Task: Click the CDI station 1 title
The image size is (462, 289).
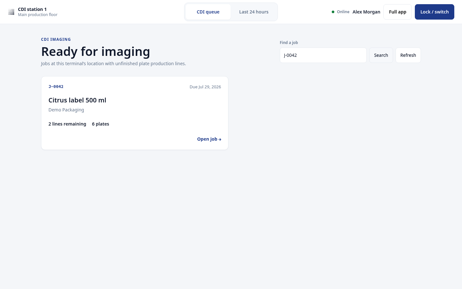Action: (32, 9)
